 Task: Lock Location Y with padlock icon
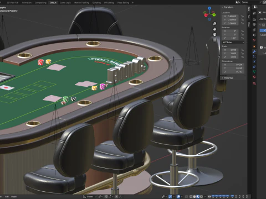point(242,20)
